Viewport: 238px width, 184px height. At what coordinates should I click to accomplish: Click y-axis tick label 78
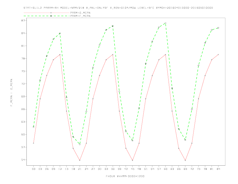tap(23, 58)
